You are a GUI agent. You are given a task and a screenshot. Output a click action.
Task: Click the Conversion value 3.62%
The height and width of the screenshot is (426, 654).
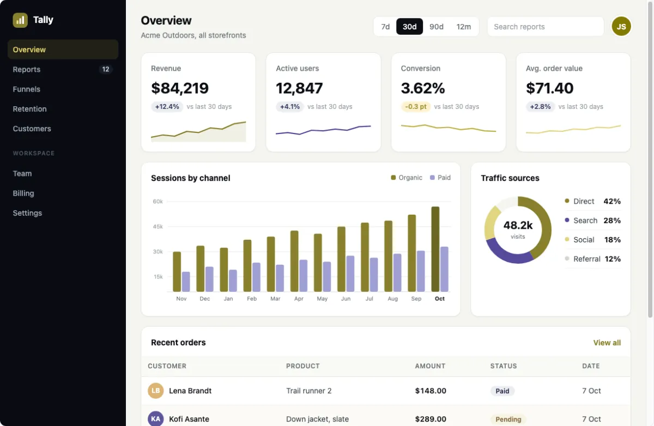pyautogui.click(x=423, y=88)
